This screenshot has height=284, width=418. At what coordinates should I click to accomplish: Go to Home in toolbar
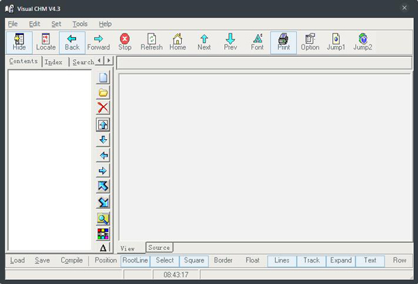pos(178,42)
